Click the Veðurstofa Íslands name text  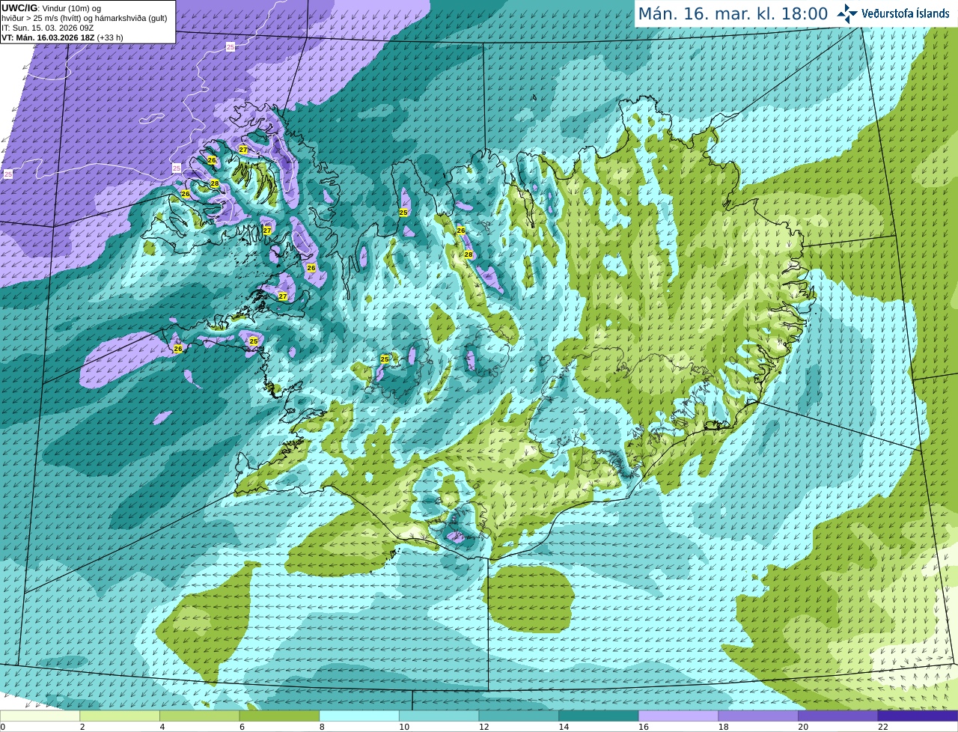click(906, 13)
